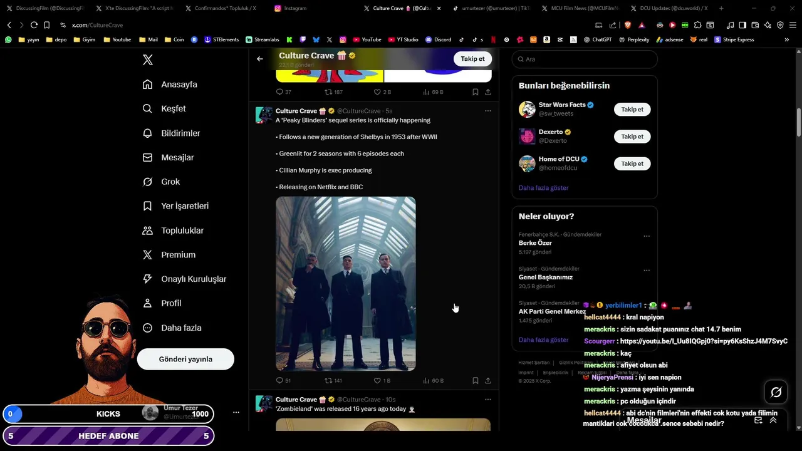Open more options on Peaky Blinders post
Image resolution: width=802 pixels, height=451 pixels.
click(488, 111)
